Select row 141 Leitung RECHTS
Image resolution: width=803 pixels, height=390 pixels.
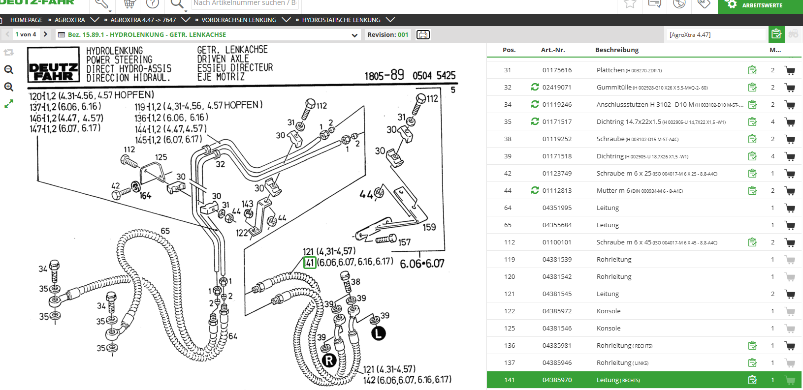point(644,380)
